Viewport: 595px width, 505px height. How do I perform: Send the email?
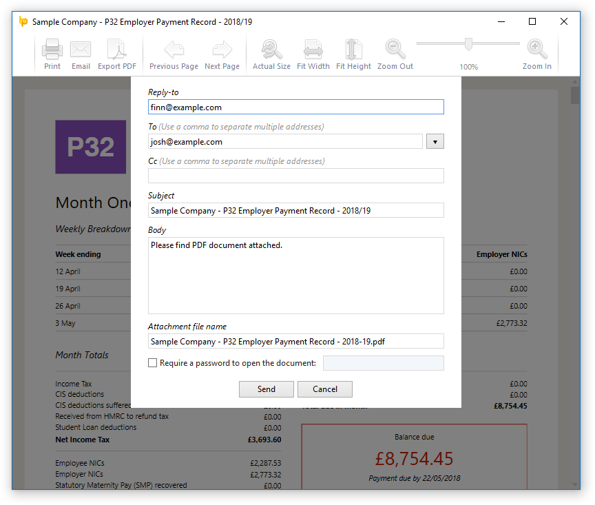267,389
